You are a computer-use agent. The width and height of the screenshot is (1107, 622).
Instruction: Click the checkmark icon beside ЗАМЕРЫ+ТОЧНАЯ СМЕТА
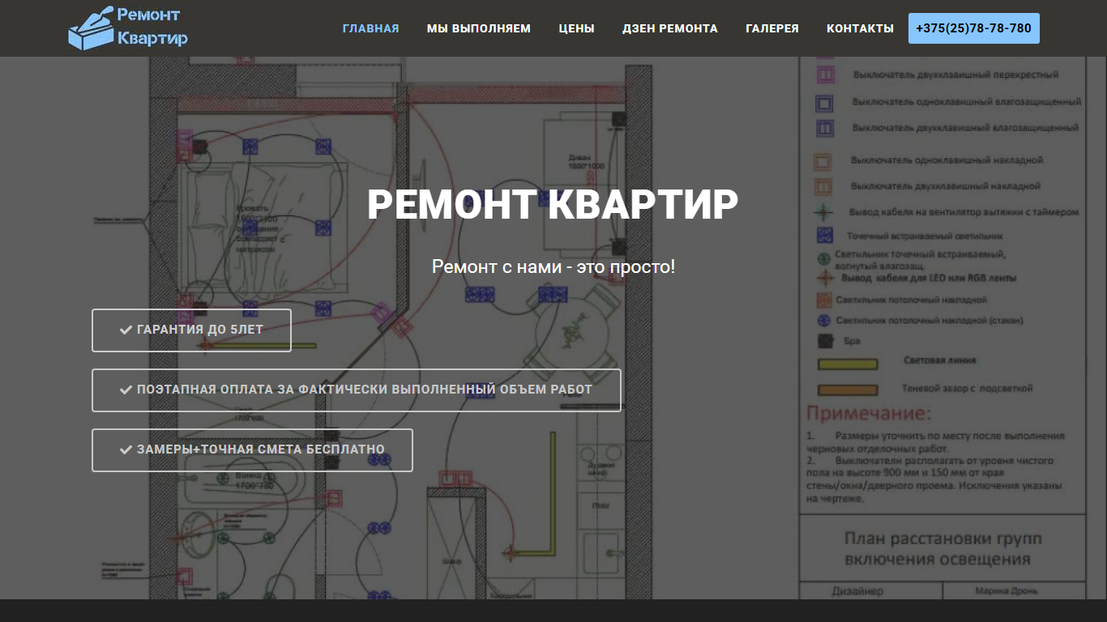tap(126, 450)
